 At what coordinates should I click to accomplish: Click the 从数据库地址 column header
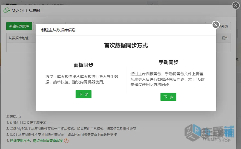(x=19, y=38)
